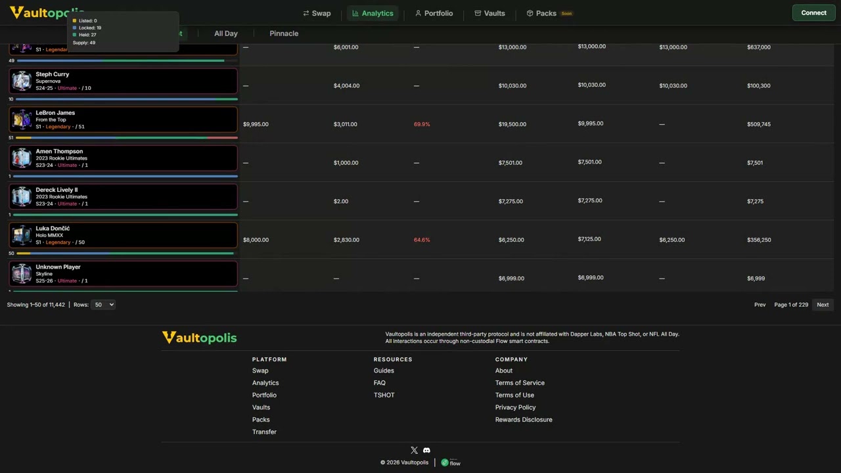Open the TSHOT resource link

click(x=384, y=395)
